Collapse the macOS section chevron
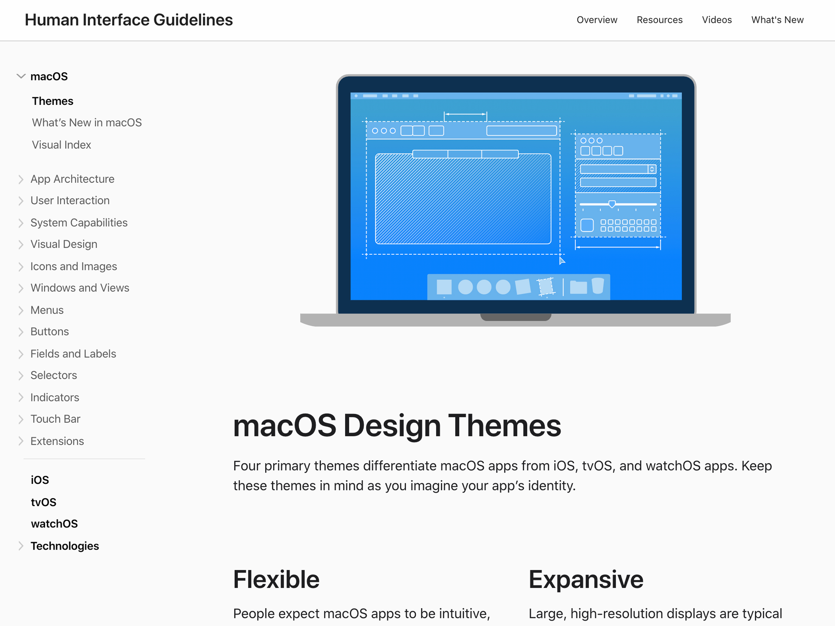 pyautogui.click(x=22, y=76)
